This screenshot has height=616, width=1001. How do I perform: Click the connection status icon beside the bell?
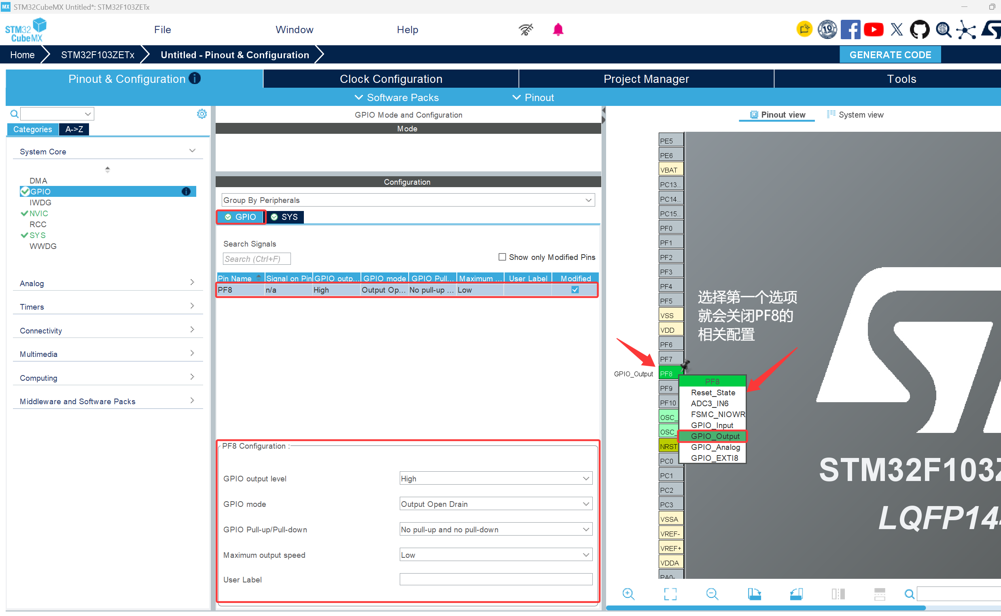coord(526,30)
